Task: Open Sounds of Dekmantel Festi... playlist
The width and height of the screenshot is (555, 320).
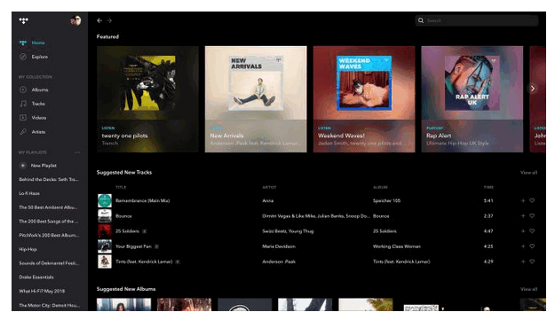Action: pos(49,262)
